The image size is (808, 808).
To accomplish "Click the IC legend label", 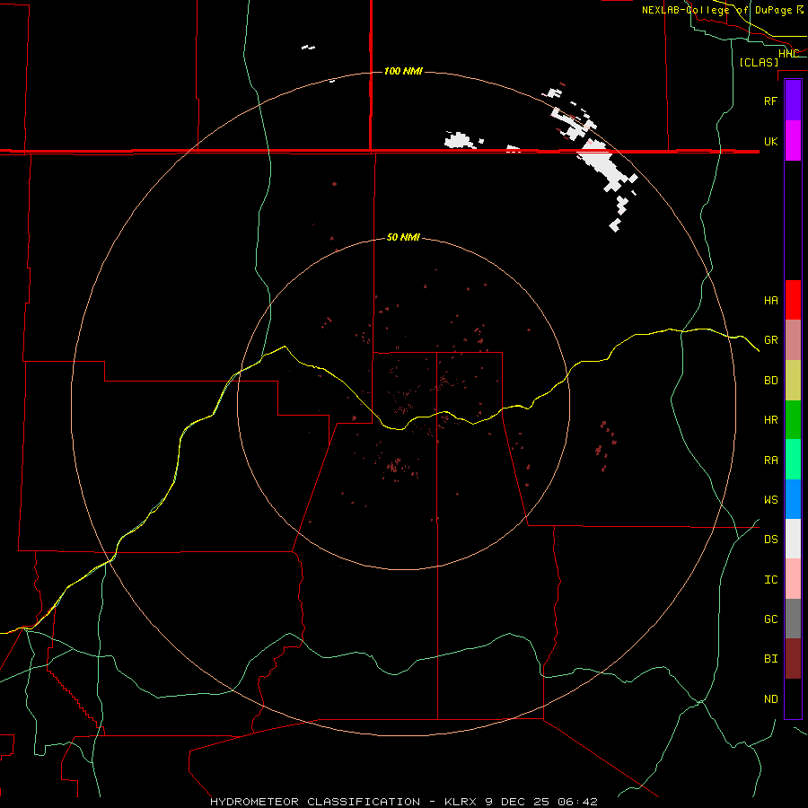I will pos(771,579).
